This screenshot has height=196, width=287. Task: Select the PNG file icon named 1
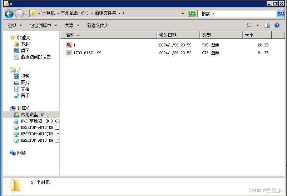pos(69,45)
